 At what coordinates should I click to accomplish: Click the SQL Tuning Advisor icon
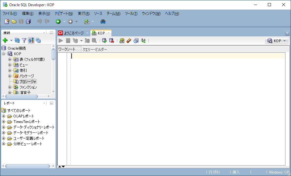[x=94, y=40]
